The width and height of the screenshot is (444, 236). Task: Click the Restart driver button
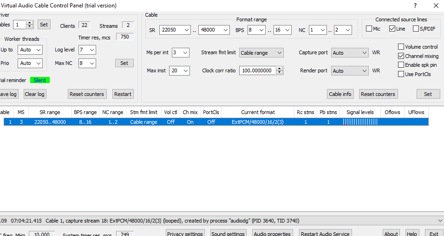123,94
